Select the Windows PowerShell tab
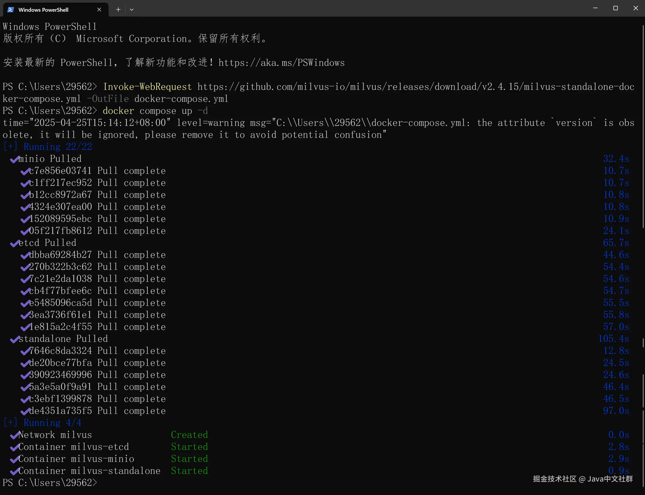This screenshot has width=645, height=495. pyautogui.click(x=44, y=10)
